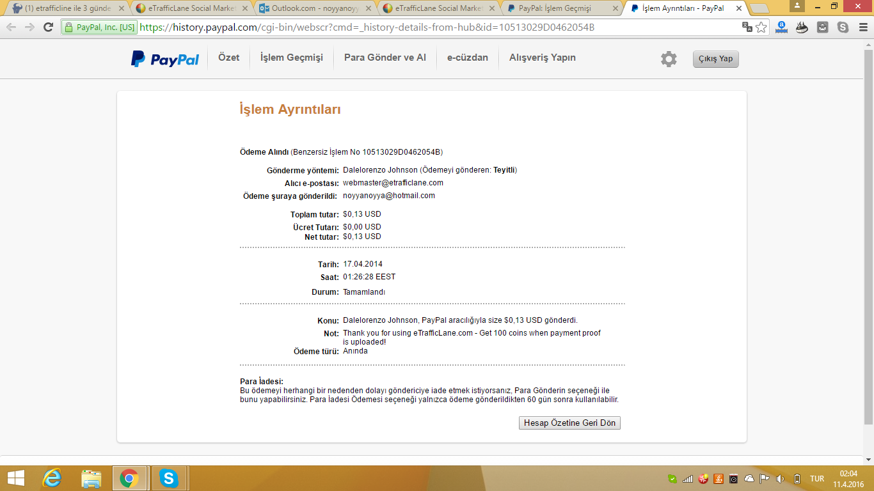The width and height of the screenshot is (874, 491).
Task: Open the Java update tray icon
Action: 719,479
